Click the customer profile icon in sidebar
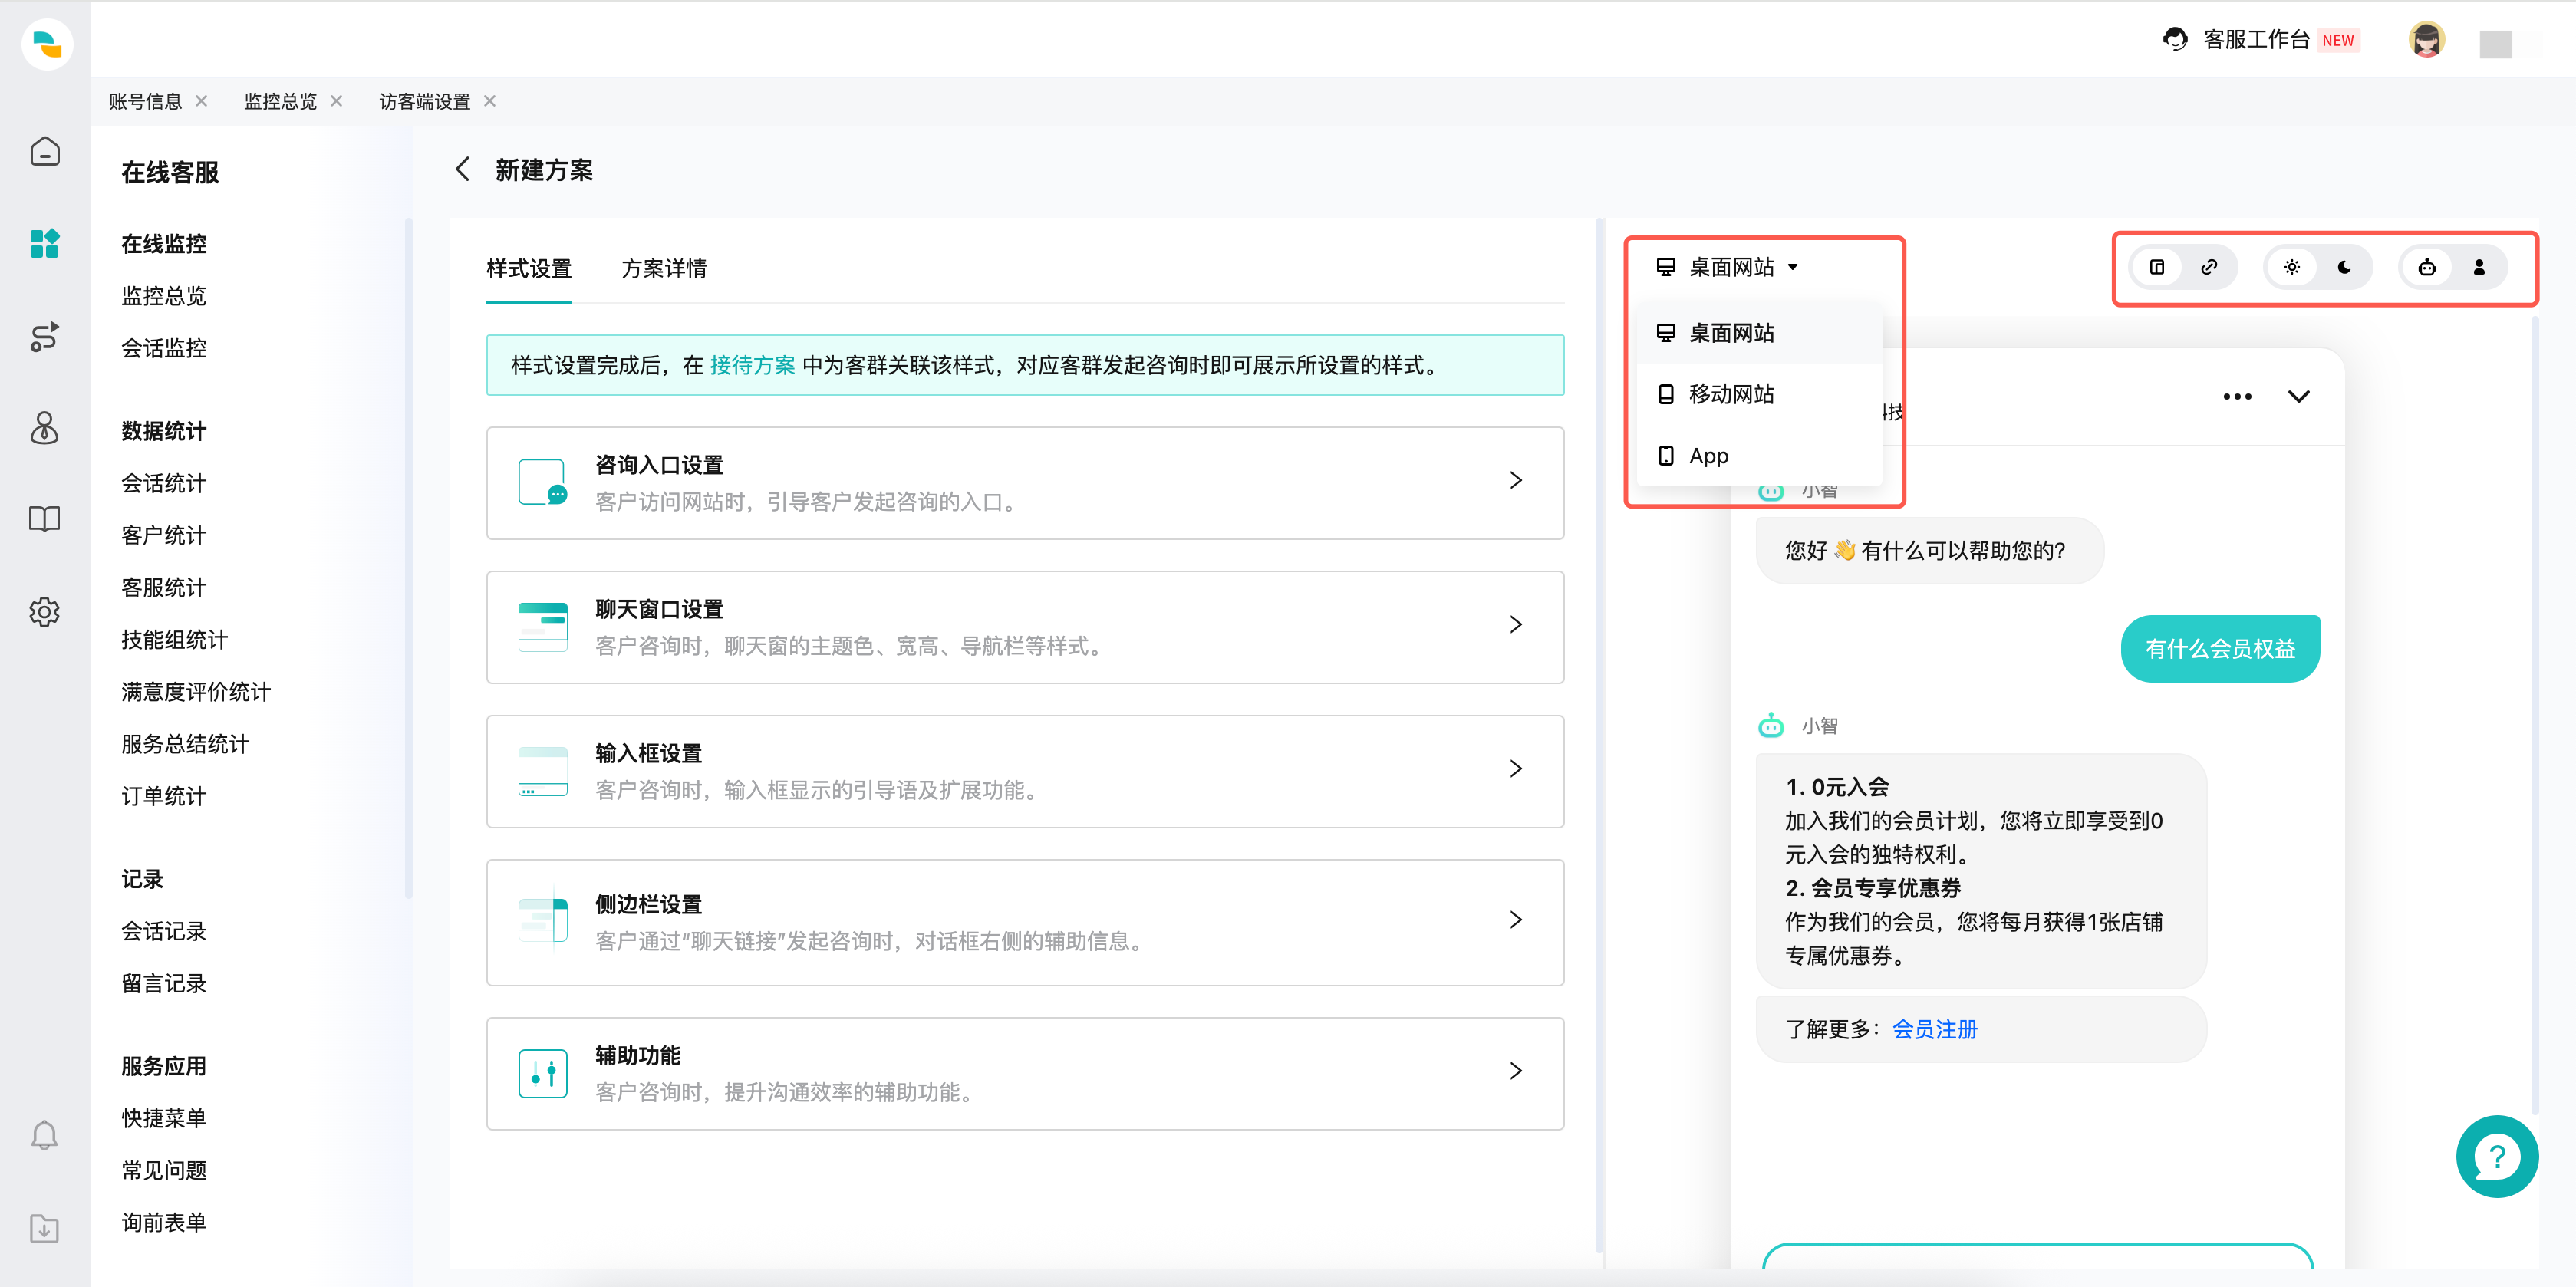Screen dimensions: 2576x1287 tap(45, 428)
